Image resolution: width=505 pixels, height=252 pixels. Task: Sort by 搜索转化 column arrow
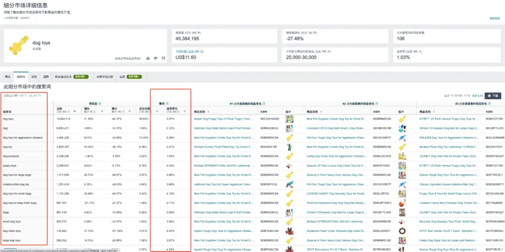(185, 111)
